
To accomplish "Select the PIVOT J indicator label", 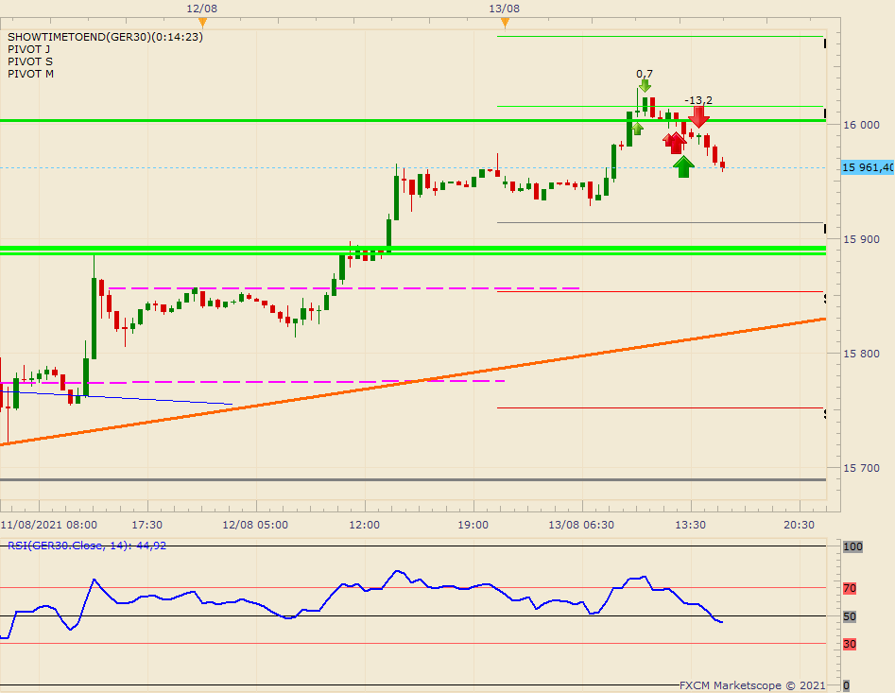I will (x=28, y=50).
